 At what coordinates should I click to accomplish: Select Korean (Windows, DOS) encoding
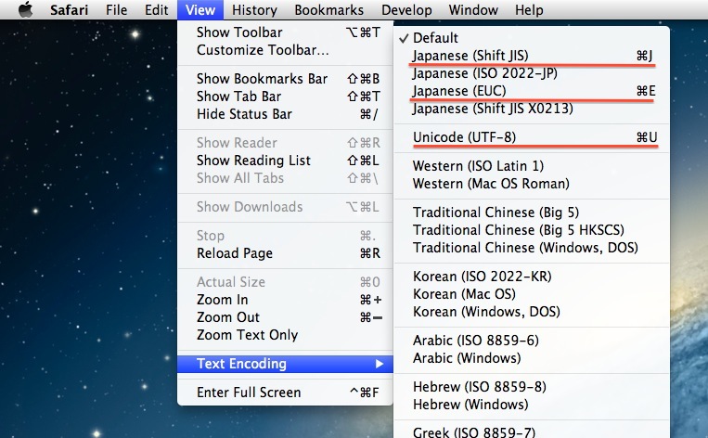tap(532, 312)
